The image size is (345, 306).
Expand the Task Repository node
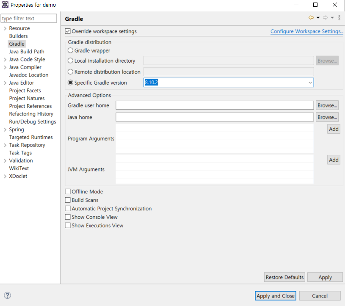[5, 145]
